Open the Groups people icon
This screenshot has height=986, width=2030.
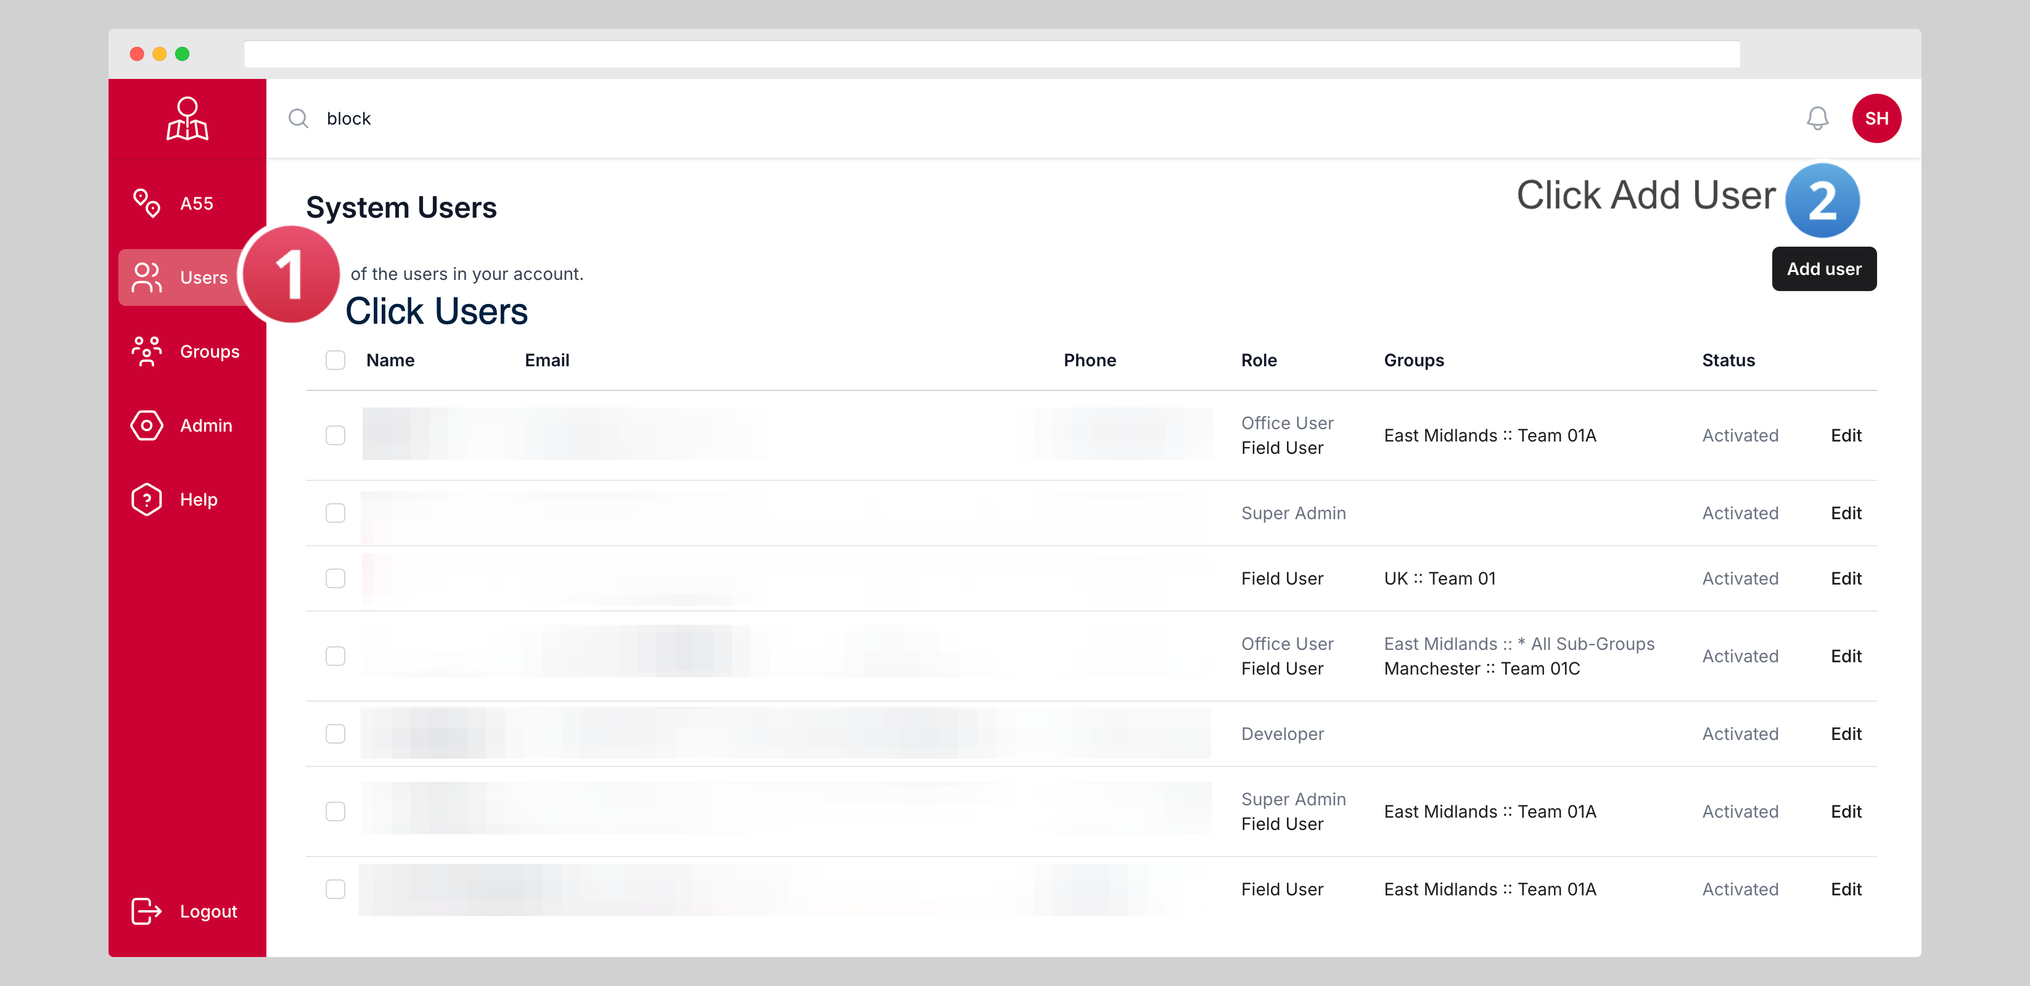(147, 351)
